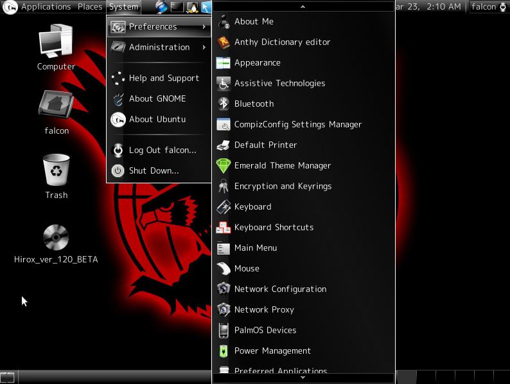Image resolution: width=510 pixels, height=384 pixels.
Task: Click the Mouse preferences icon
Action: tap(224, 268)
